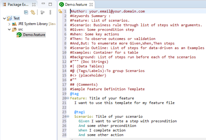Screen dimensions: 206x140
Task: Click 'And some other precondition' line
Action: point(107,126)
